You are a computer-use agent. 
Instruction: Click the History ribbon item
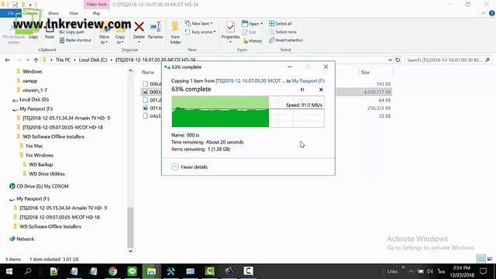click(x=253, y=41)
